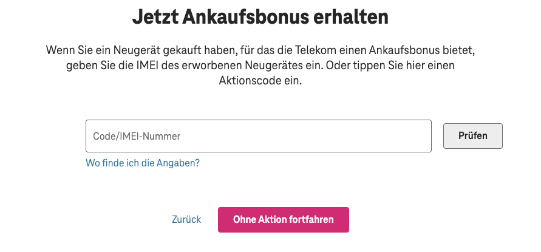Click the 'Code/IMEI-Nummer' placeholder text
The image size is (541, 252).
(137, 137)
